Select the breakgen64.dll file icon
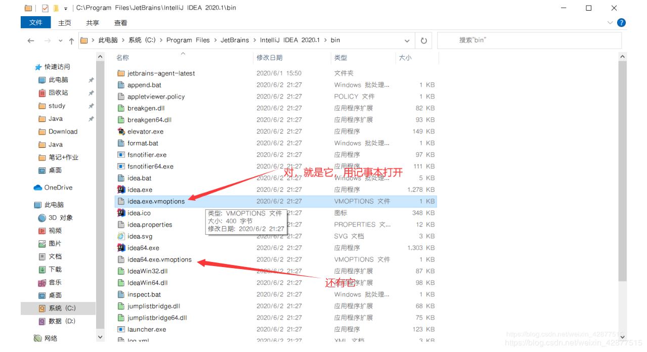 tap(121, 120)
